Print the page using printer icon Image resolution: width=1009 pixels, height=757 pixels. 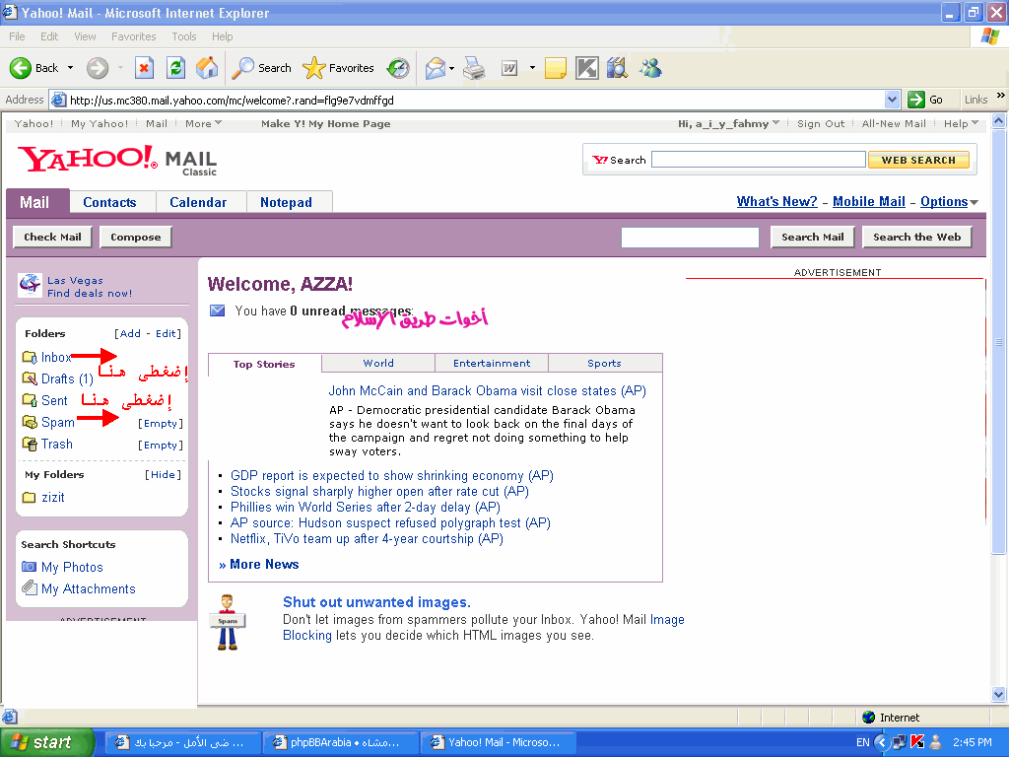(x=474, y=68)
